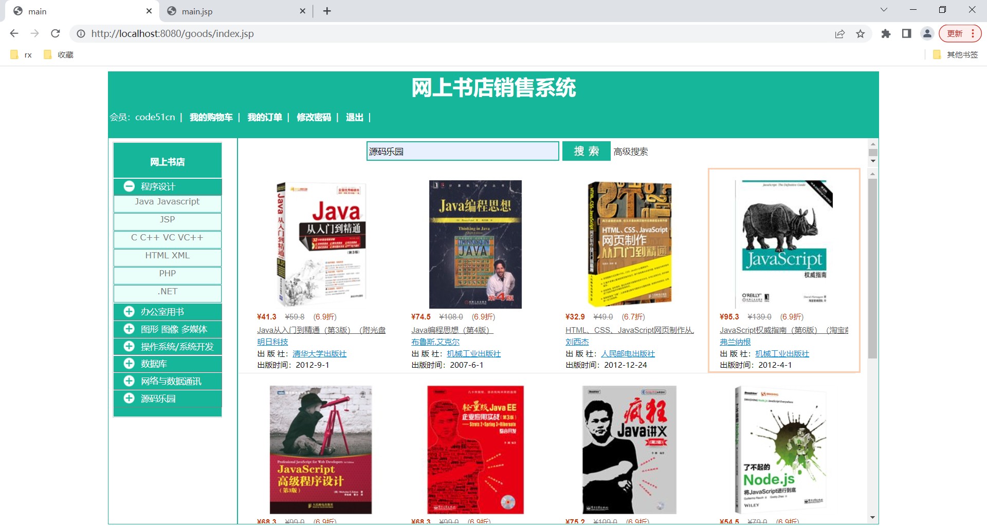This screenshot has width=987, height=529.
Task: Open JavaScript高级程序设计 book cover
Action: point(321,450)
